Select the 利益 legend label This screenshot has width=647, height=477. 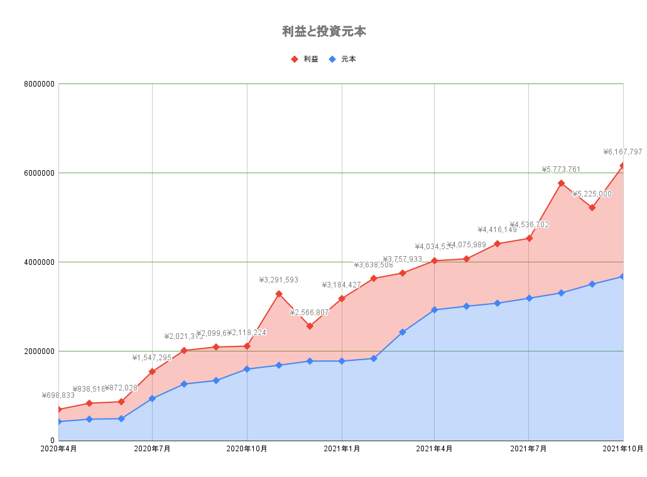click(x=311, y=60)
